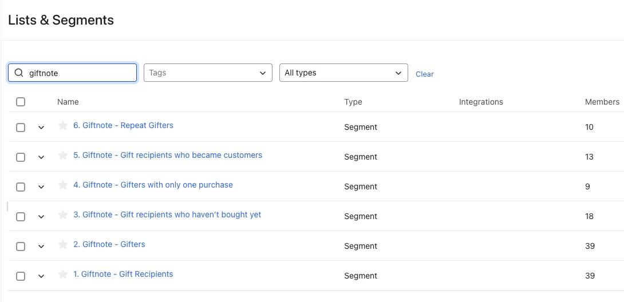Star the 6. Giftnote - Repeat Gifters segment
Image resolution: width=624 pixels, height=302 pixels.
pyautogui.click(x=62, y=126)
